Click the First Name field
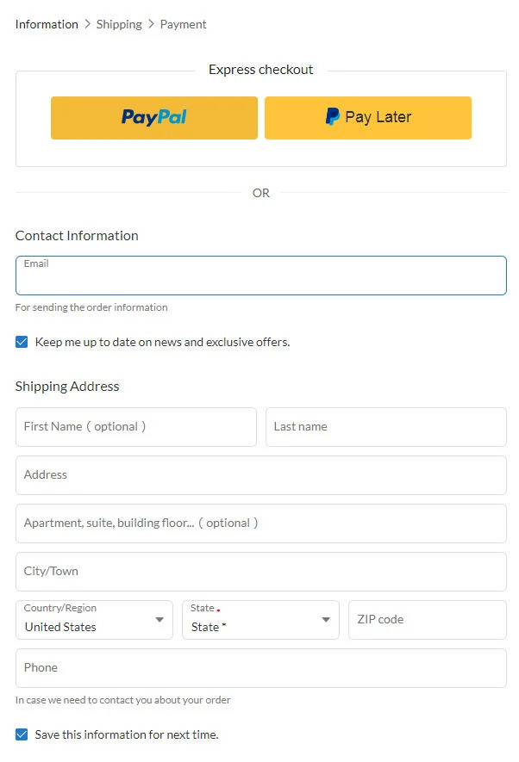Screen dimensions: 519x762 [136, 427]
